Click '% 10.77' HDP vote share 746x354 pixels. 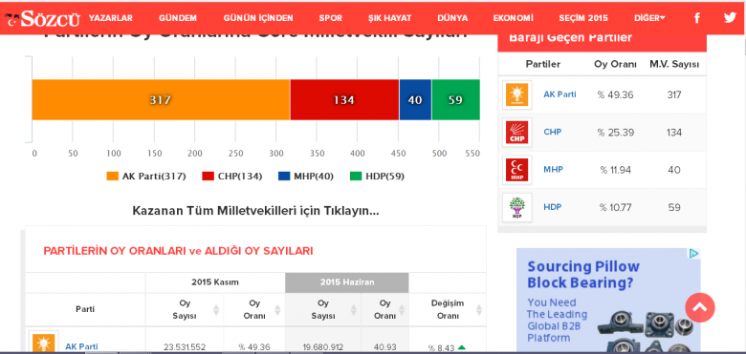[616, 207]
